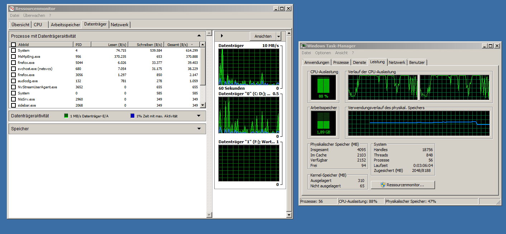Toggle the select-all checkbox in the Abbild header
Image resolution: width=506 pixels, height=234 pixels.
pyautogui.click(x=13, y=45)
